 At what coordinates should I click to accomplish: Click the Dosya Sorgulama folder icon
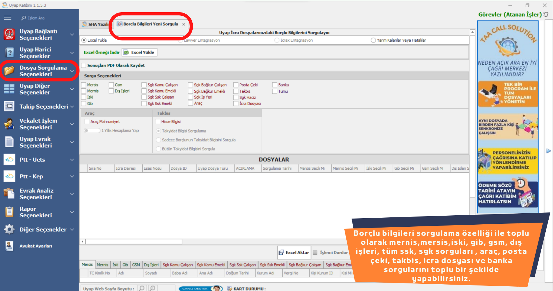[9, 71]
